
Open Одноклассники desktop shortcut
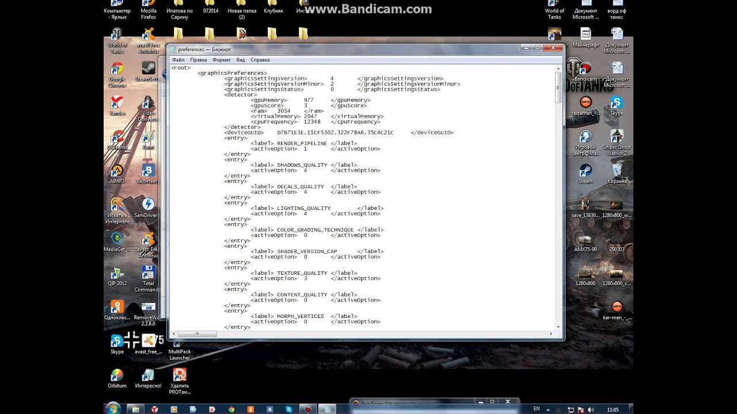pyautogui.click(x=117, y=310)
